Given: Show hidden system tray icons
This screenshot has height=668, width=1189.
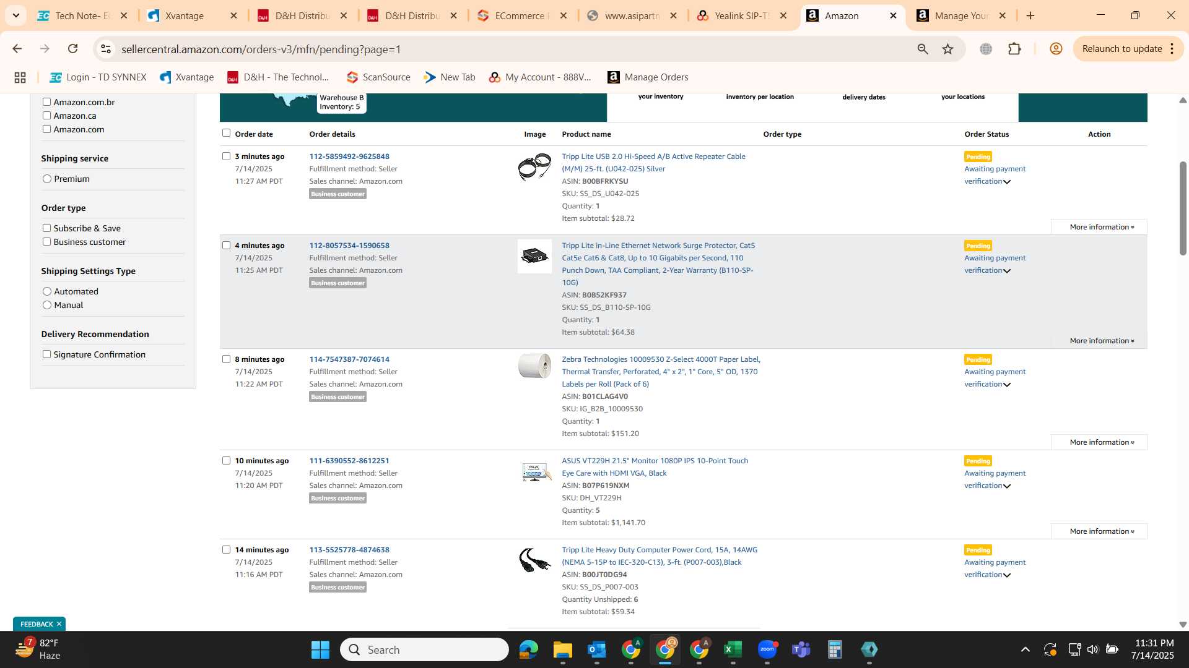Looking at the screenshot, I should point(1026,649).
